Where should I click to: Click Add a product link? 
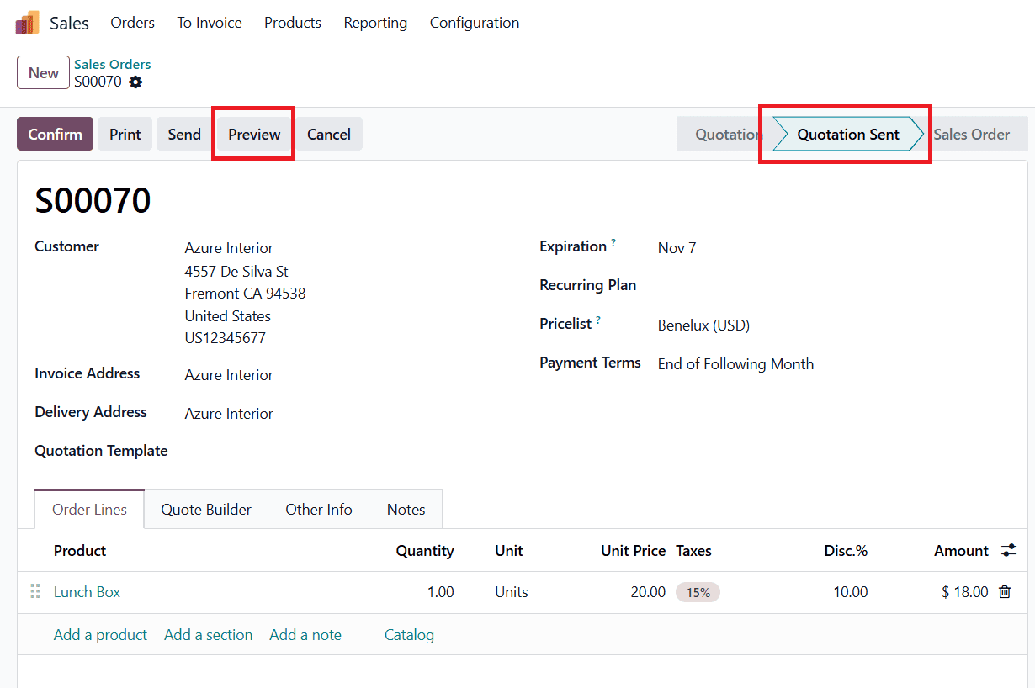[x=100, y=635]
